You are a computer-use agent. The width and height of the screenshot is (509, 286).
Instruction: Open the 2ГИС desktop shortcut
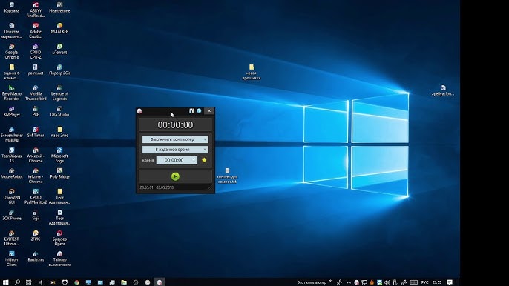36,236
